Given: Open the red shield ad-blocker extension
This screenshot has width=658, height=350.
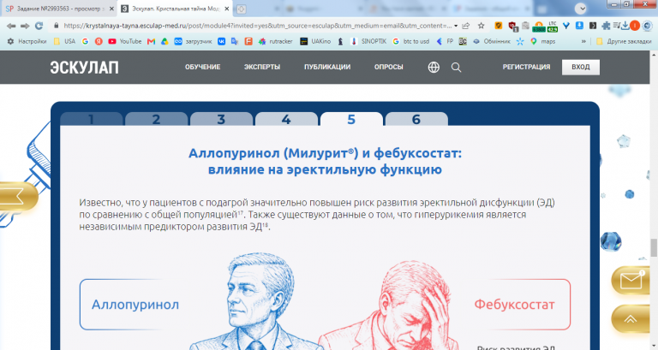Looking at the screenshot, I should coord(512,27).
